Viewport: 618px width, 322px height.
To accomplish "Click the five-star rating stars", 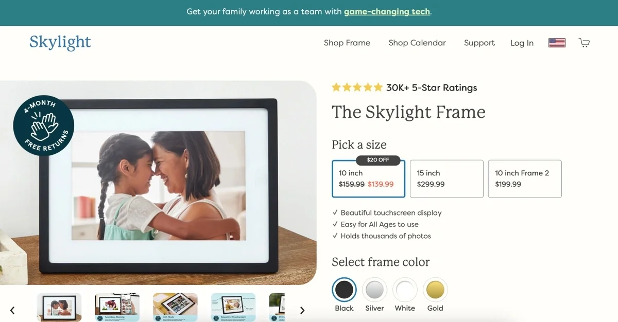I will pos(357,87).
